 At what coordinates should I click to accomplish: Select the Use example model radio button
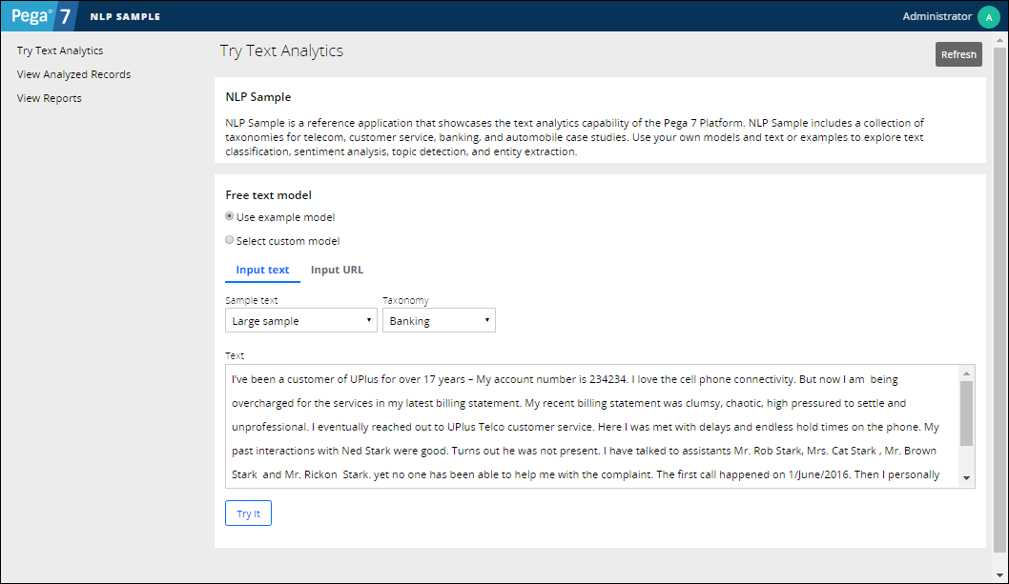pos(229,217)
